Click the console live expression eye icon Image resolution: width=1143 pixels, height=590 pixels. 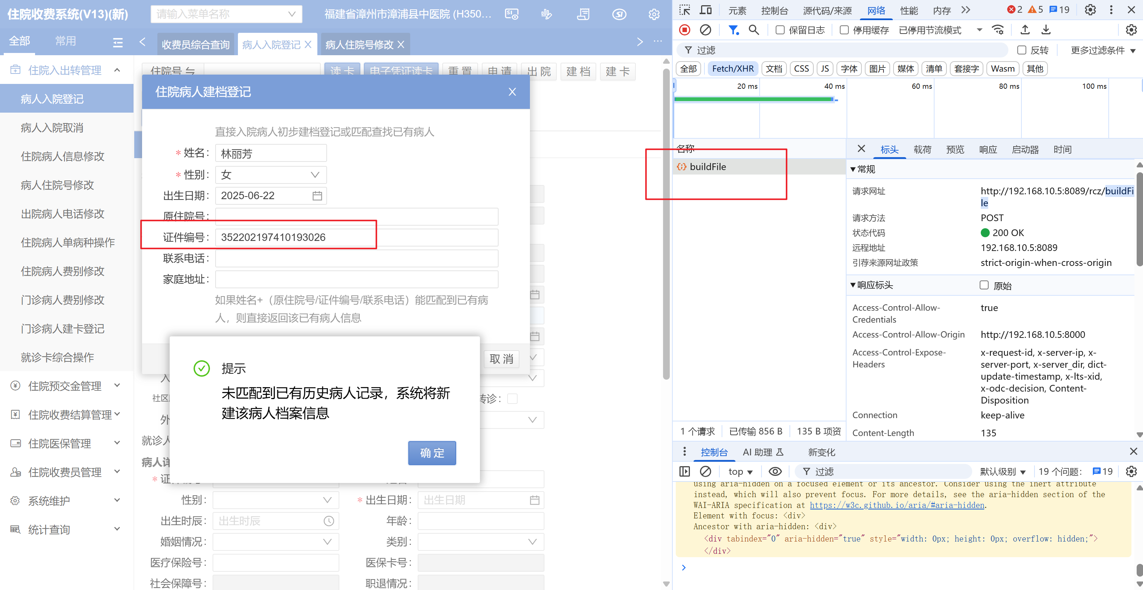click(775, 471)
